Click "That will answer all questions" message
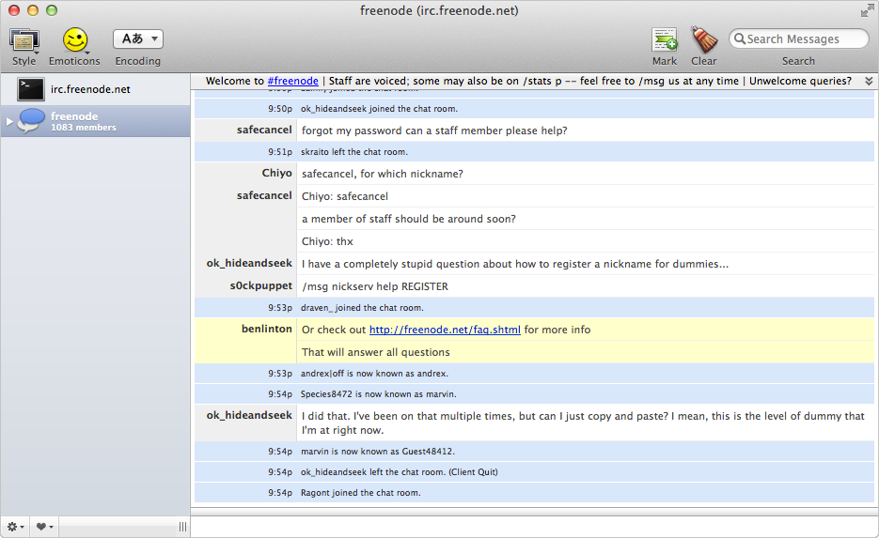Viewport: 879px width, 538px height. coord(376,352)
